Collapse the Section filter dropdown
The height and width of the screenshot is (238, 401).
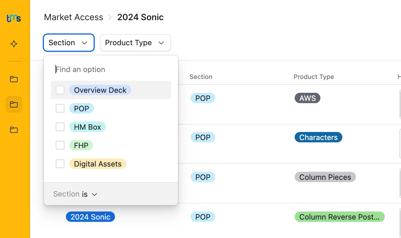68,43
